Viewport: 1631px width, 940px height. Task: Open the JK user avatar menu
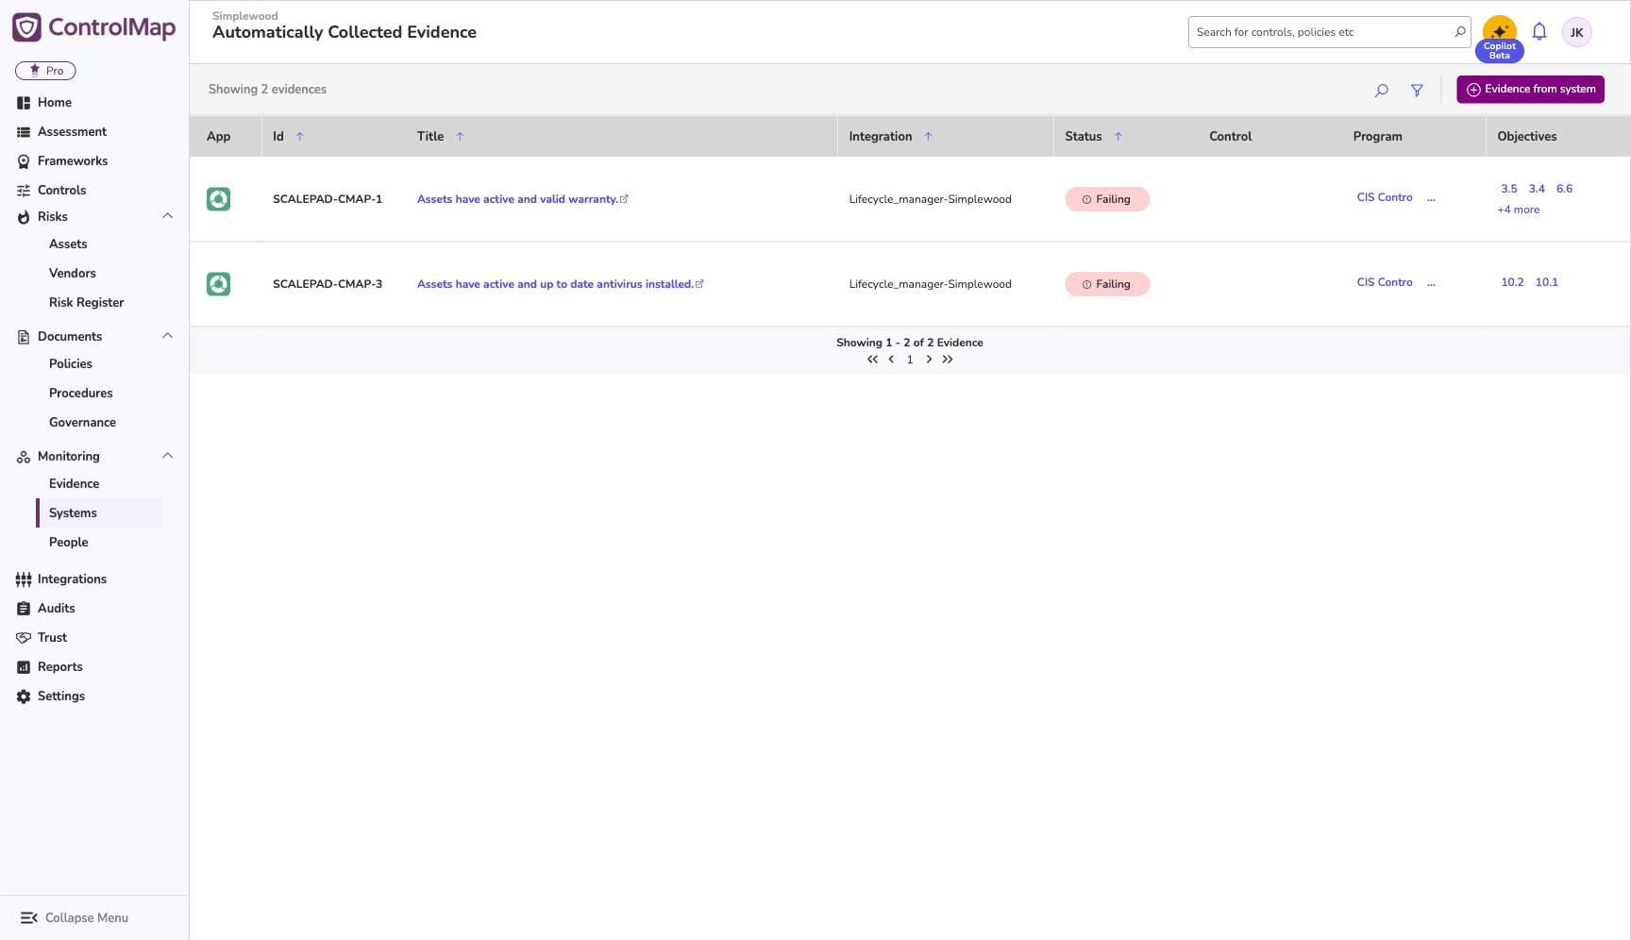(1577, 32)
